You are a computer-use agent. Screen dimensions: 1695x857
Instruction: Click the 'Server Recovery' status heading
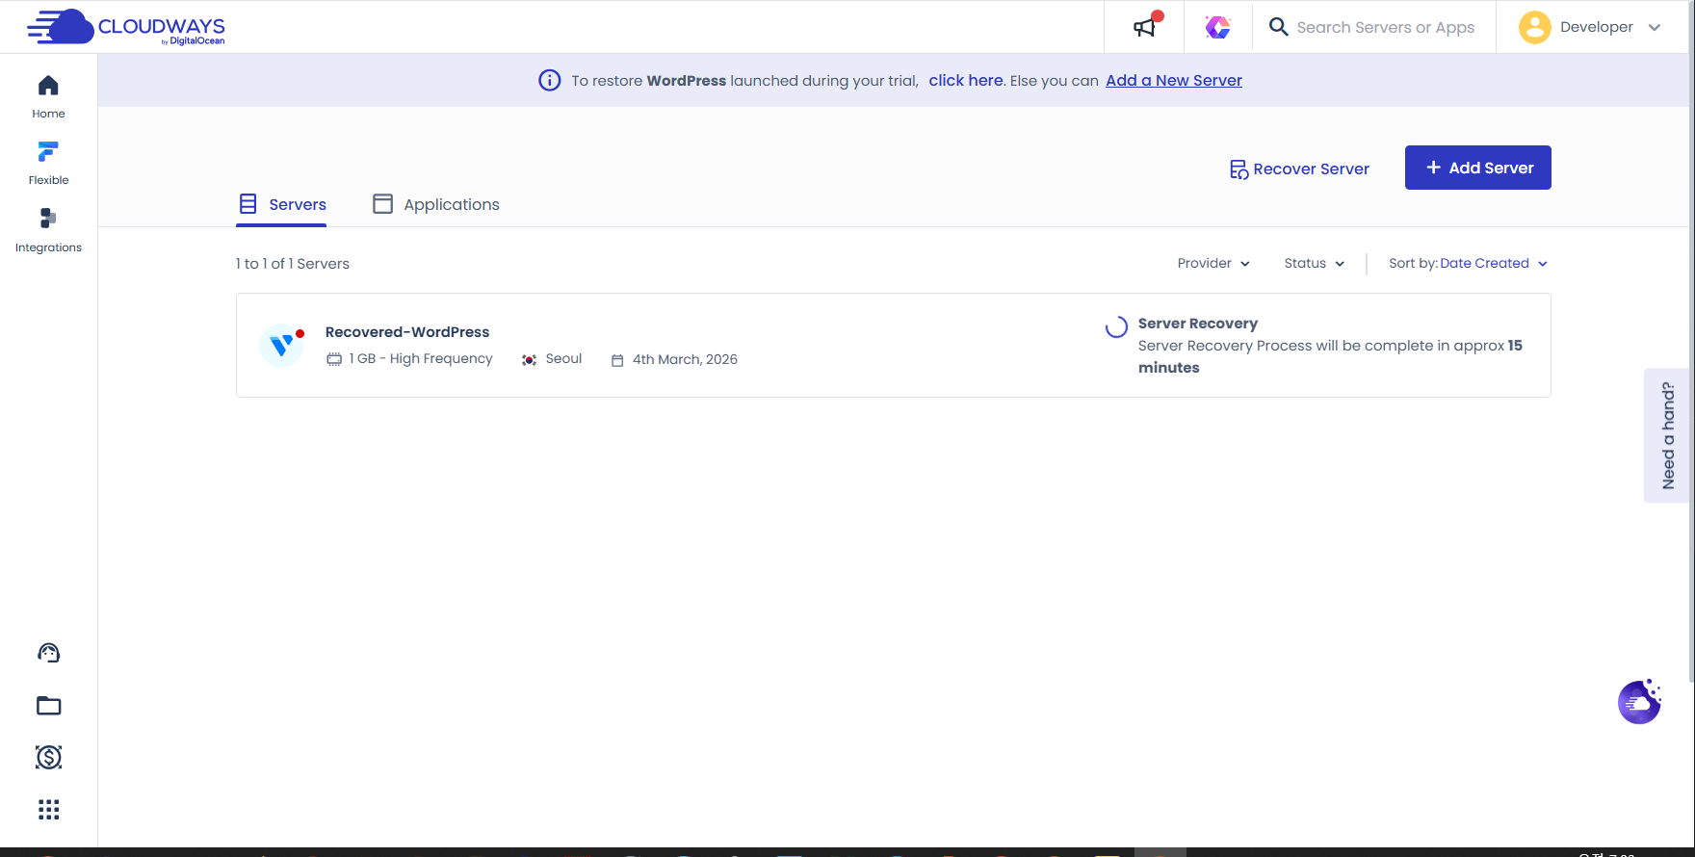click(1197, 324)
